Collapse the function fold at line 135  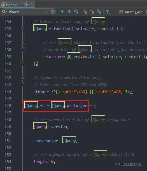click(x=22, y=29)
